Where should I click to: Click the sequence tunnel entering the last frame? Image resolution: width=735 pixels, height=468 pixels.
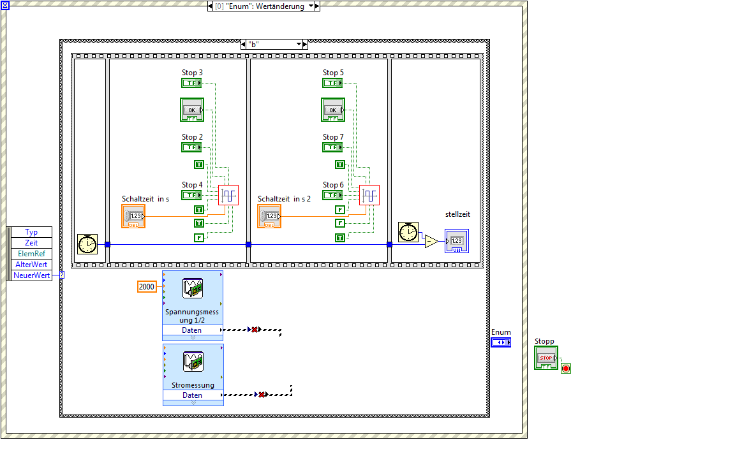(389, 245)
